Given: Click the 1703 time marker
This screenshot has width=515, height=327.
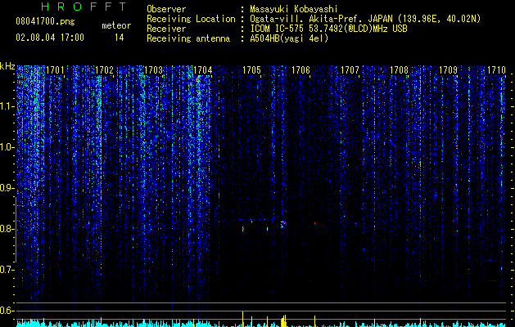Looking at the screenshot, I should (153, 70).
